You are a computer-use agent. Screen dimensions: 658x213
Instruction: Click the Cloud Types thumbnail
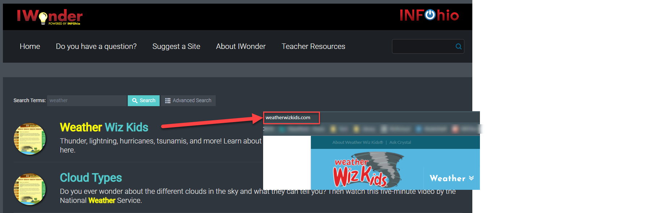[30, 189]
